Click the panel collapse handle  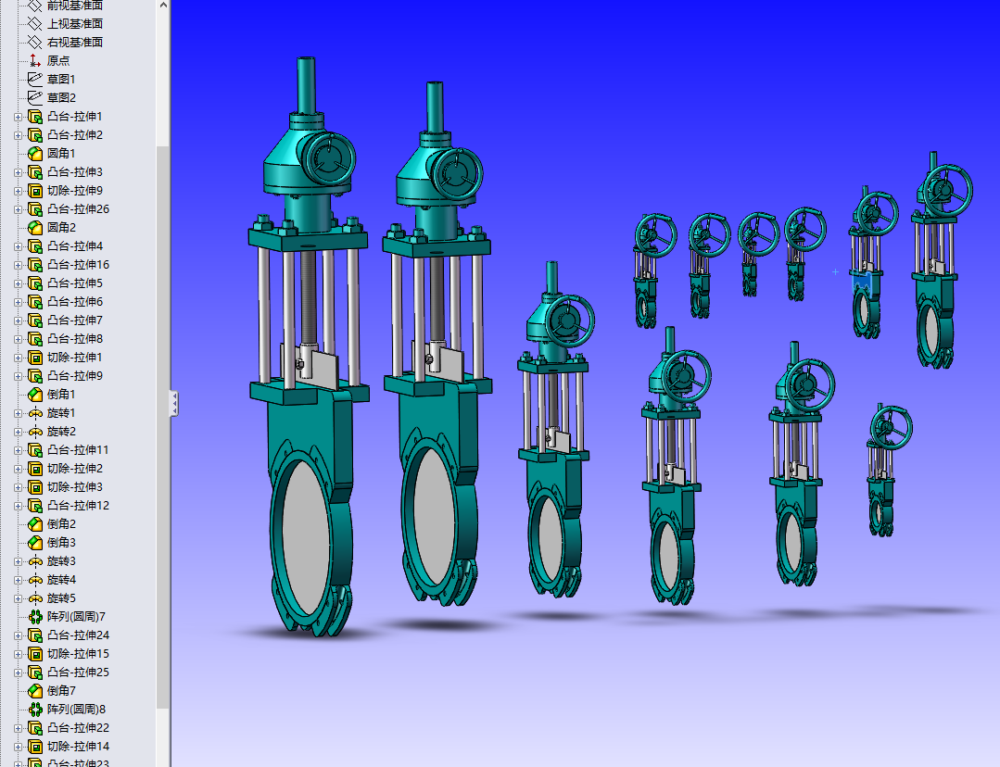point(173,404)
